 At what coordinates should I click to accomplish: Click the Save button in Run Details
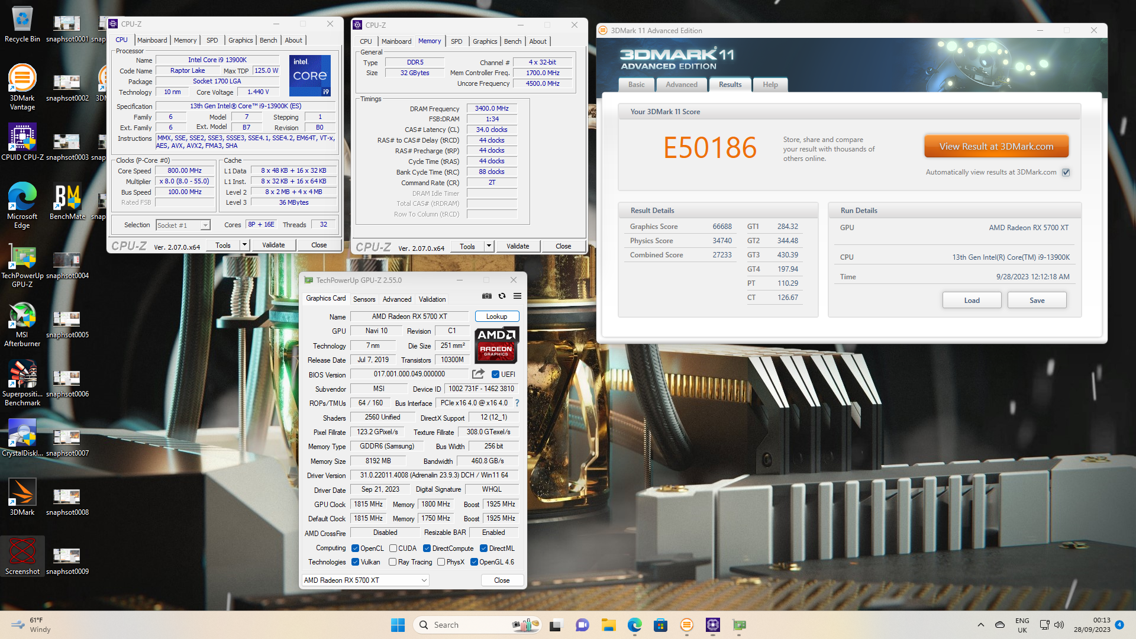(1037, 301)
